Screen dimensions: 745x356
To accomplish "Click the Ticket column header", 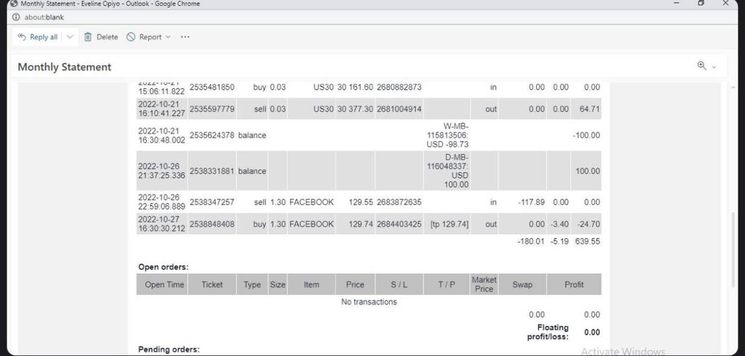I will click(x=212, y=285).
